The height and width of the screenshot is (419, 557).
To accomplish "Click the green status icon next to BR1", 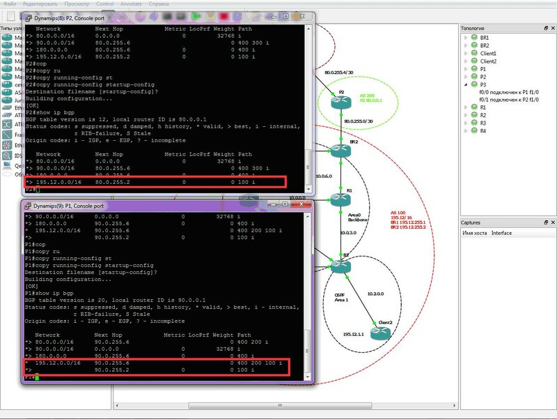I will tap(474, 38).
